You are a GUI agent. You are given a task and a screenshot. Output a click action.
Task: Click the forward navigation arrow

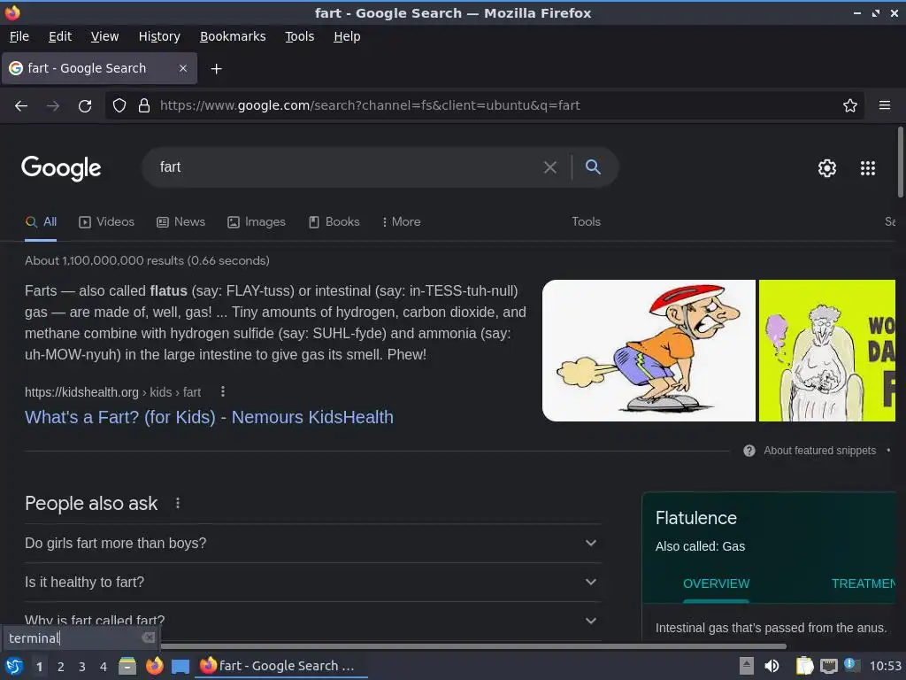pyautogui.click(x=53, y=106)
